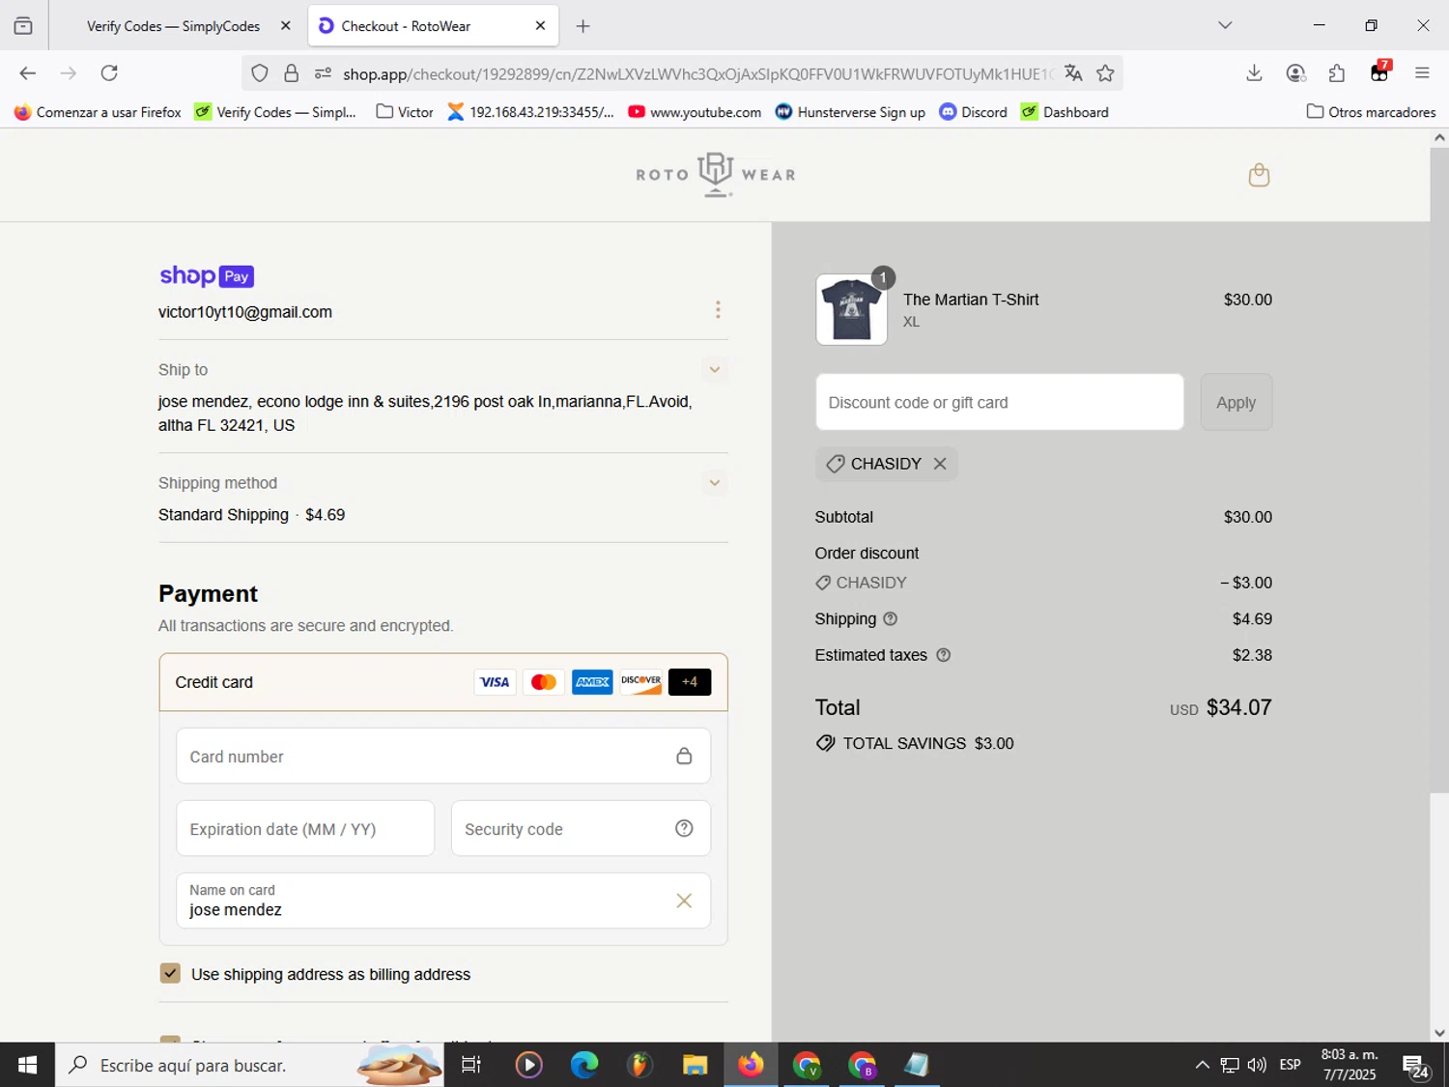This screenshot has height=1087, width=1449.
Task: Focus the Expiration date field
Action: (305, 828)
